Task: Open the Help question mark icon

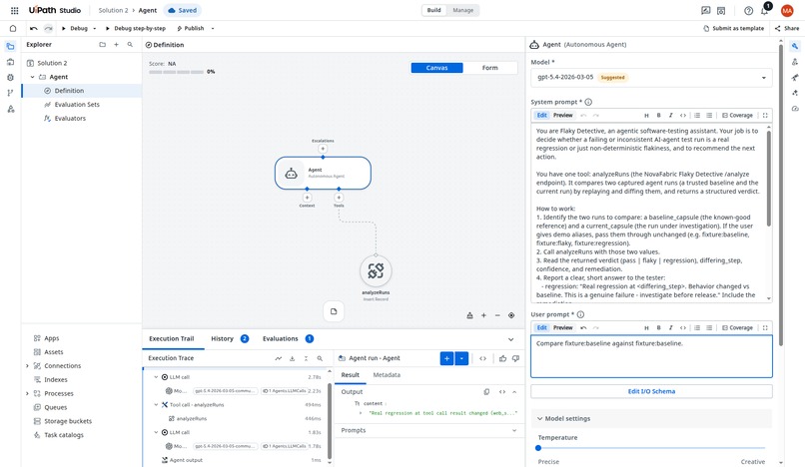Action: pyautogui.click(x=748, y=11)
